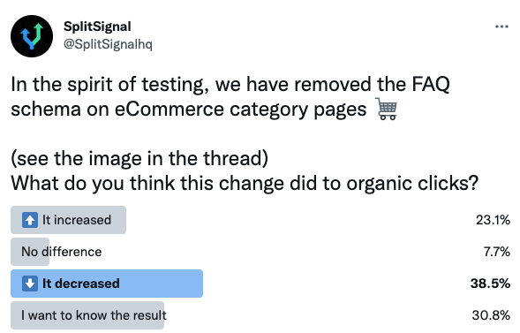Image resolution: width=520 pixels, height=333 pixels.
Task: Open the @SplitSignalhq handle link
Action: click(108, 44)
